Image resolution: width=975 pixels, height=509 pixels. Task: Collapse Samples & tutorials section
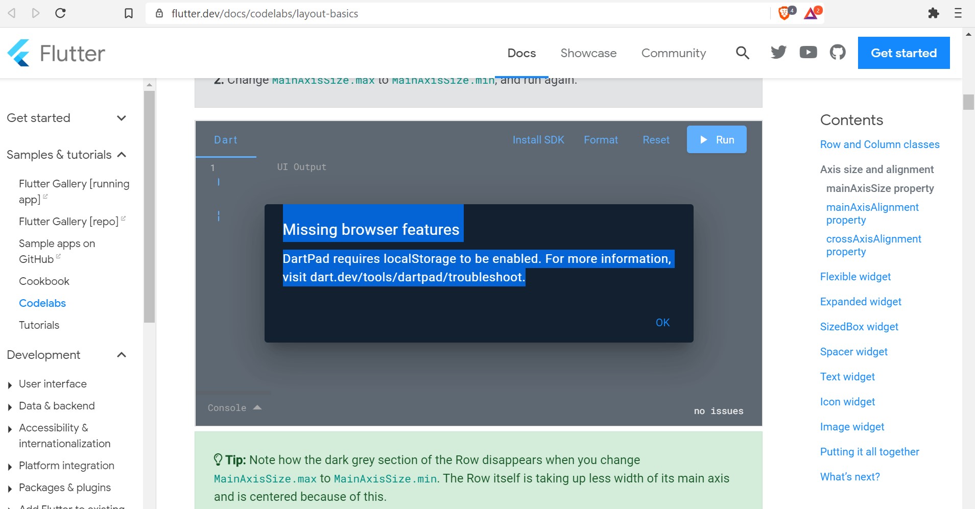coord(122,155)
